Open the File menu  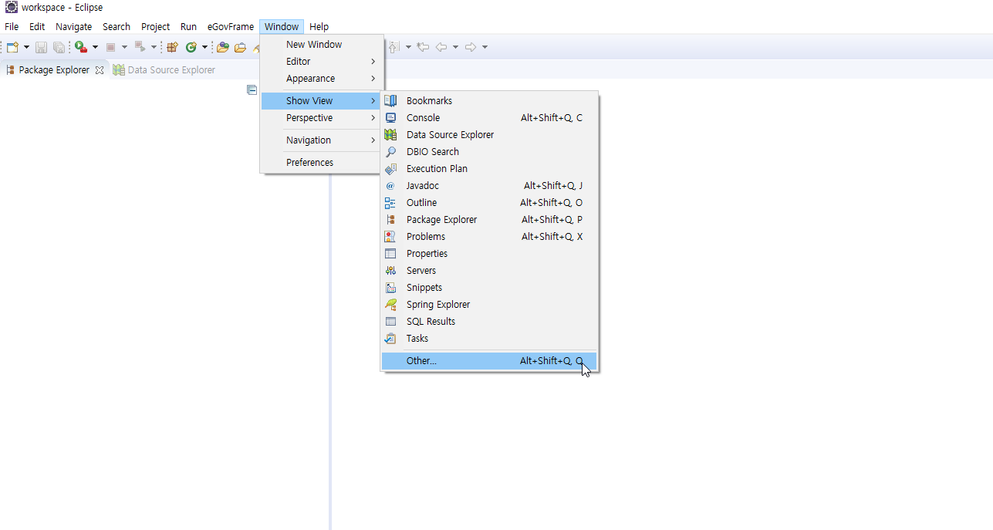12,26
